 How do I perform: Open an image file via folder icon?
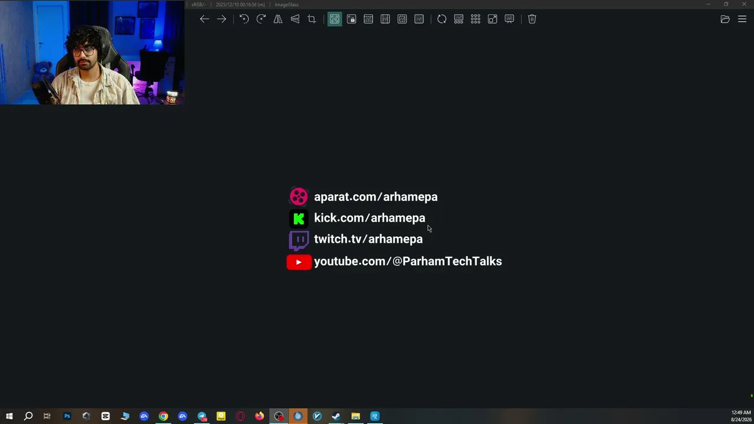[725, 19]
